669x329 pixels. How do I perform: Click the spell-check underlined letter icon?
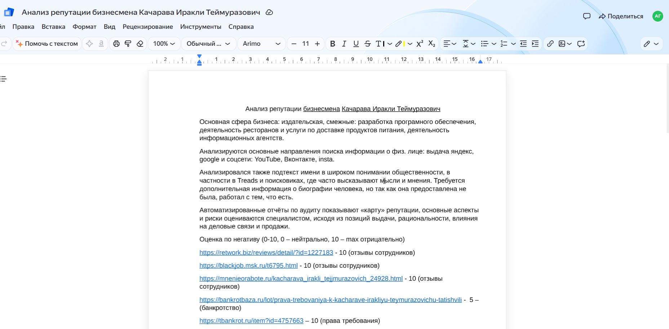click(x=101, y=44)
